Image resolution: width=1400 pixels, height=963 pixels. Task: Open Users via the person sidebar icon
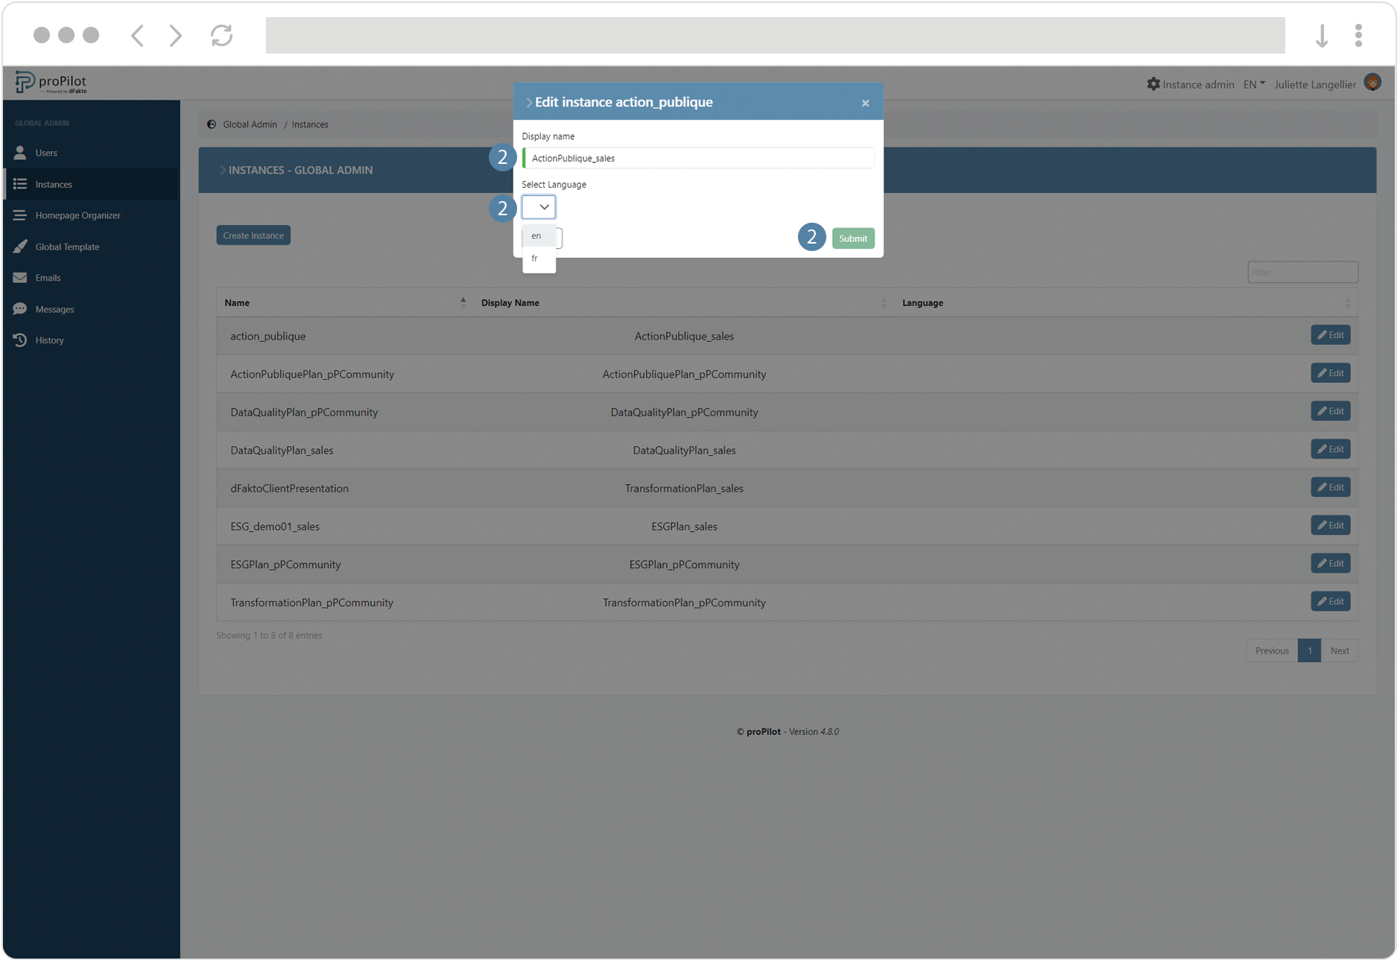[21, 152]
